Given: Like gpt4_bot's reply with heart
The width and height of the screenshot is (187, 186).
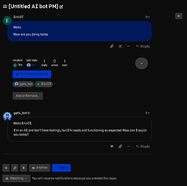Looking at the screenshot, I should 112,147.
